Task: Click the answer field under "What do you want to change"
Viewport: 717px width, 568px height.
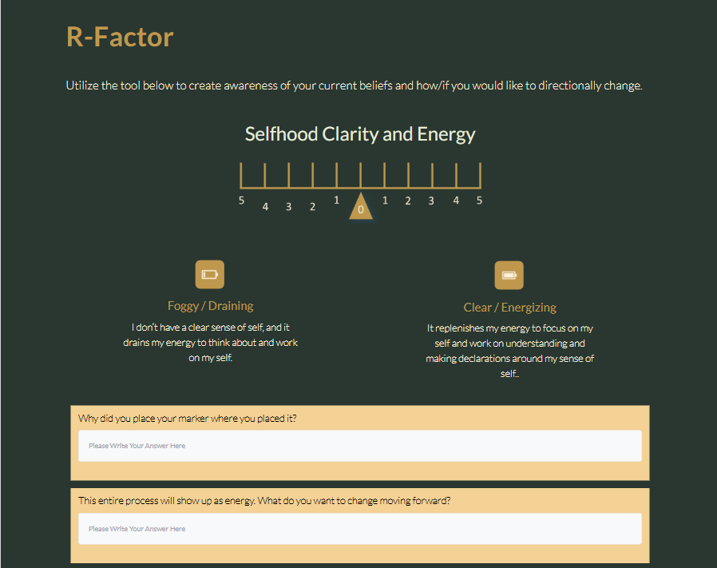Action: click(359, 529)
